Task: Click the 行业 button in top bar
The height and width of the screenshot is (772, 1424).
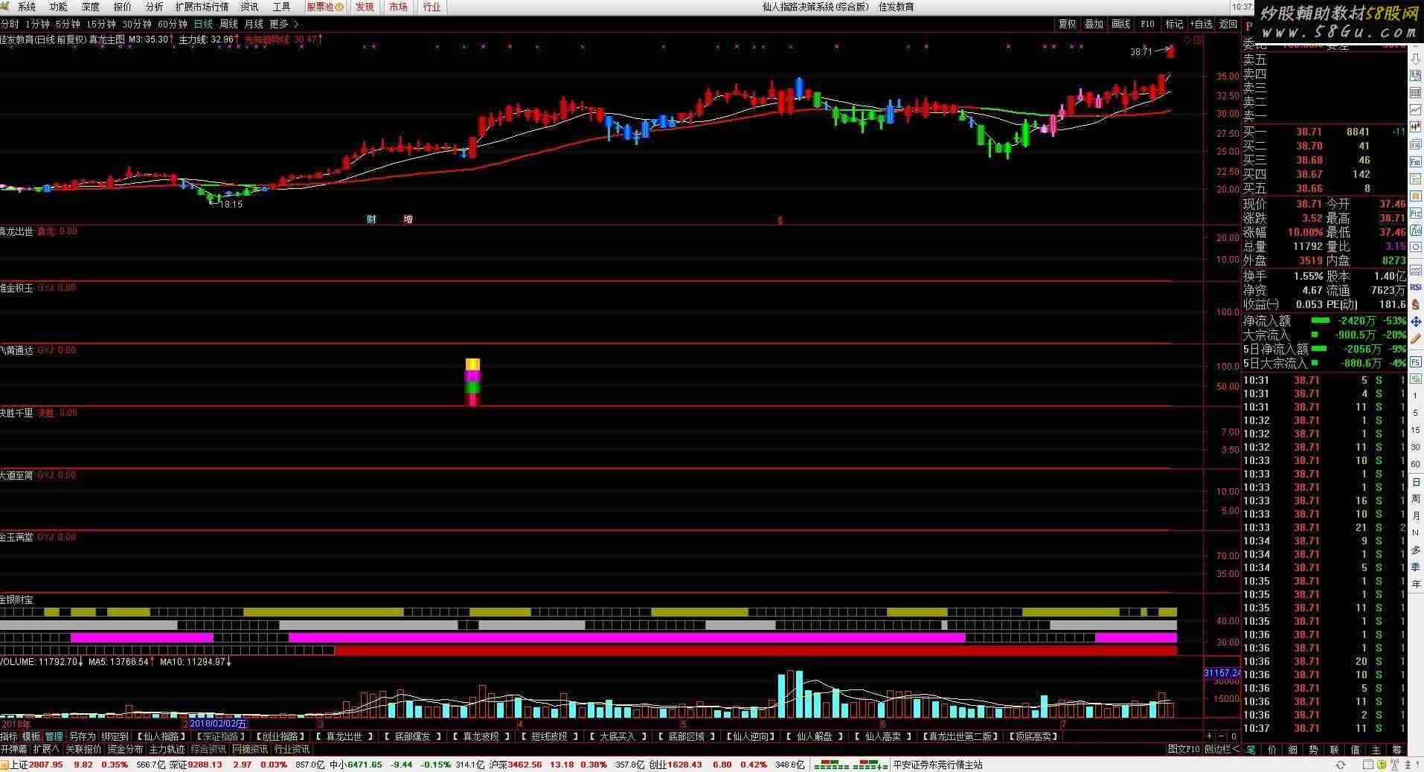Action: 432,7
